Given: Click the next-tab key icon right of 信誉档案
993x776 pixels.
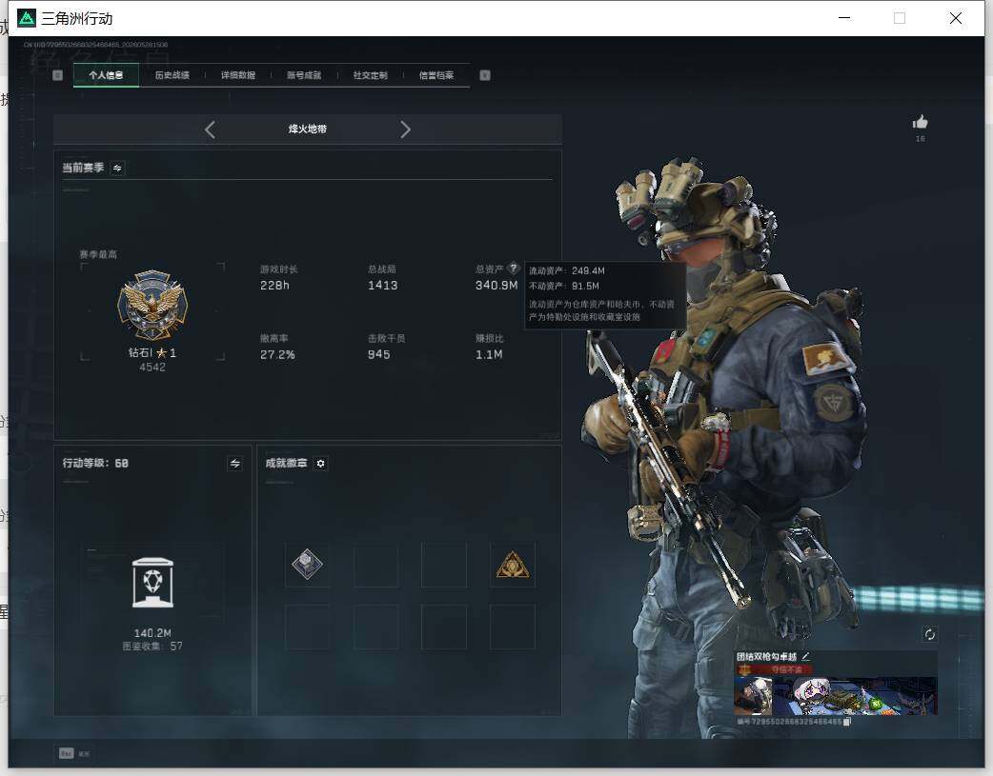Looking at the screenshot, I should click(x=485, y=75).
